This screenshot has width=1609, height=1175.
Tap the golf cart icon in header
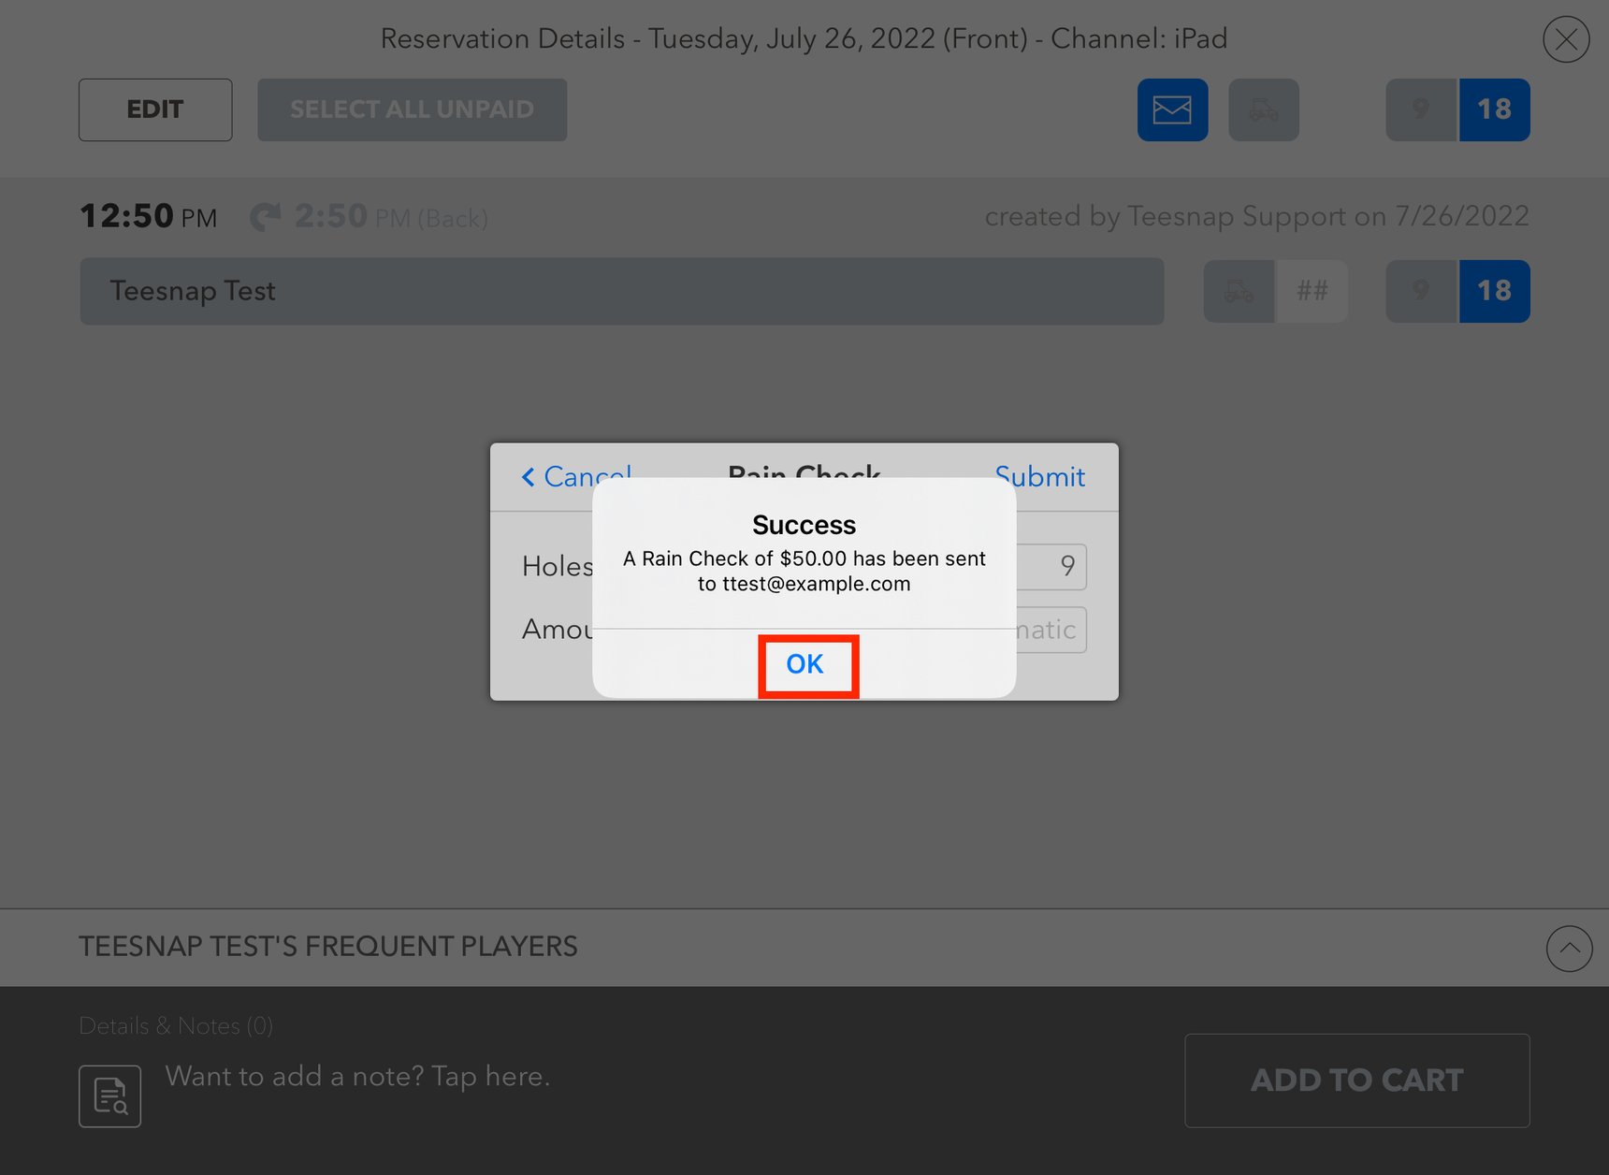point(1263,109)
